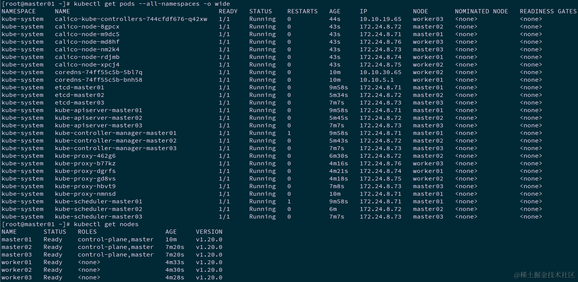Click the 5m34s age of etcd-master02
The height and width of the screenshot is (282, 578).
pos(339,95)
